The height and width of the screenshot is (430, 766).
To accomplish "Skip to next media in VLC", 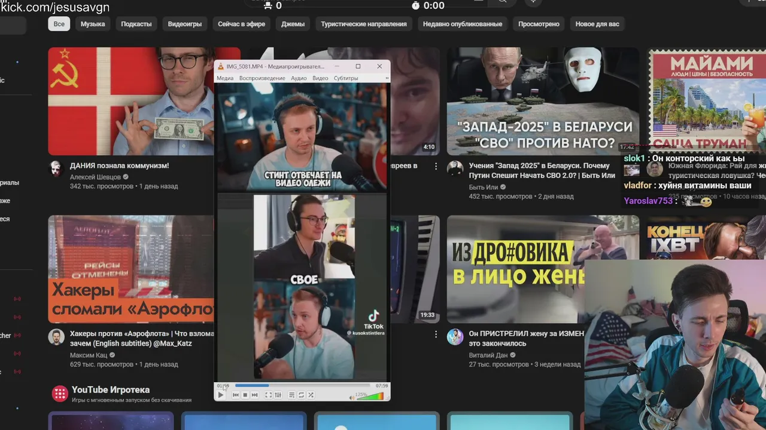I will [x=254, y=395].
